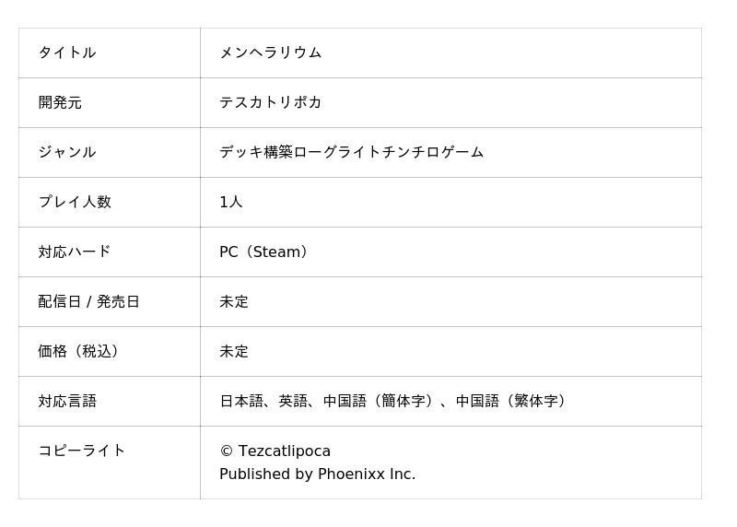Select the developer name テスカトリポカ
The height and width of the screenshot is (527, 737).
pos(270,102)
